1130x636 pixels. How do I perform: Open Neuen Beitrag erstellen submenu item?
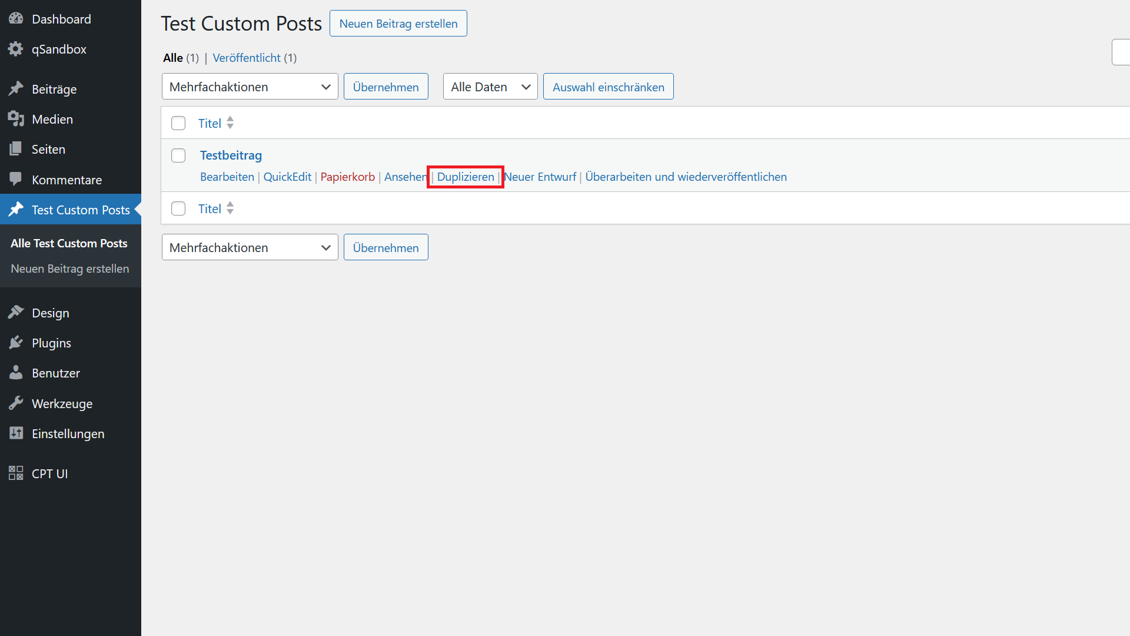(x=69, y=269)
